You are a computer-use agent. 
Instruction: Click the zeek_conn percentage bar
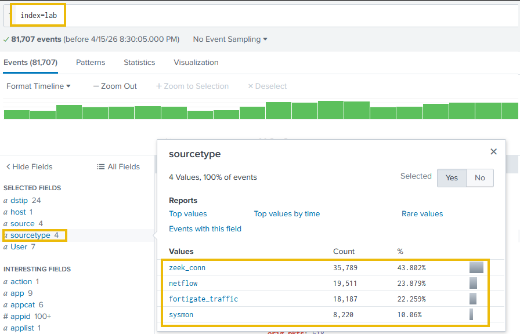(x=476, y=267)
